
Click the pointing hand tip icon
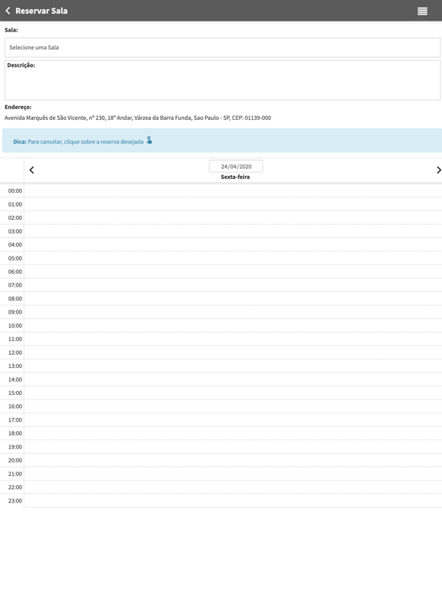[x=149, y=141]
